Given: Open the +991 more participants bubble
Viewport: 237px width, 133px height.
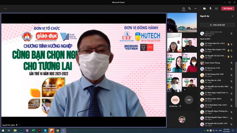Looking at the screenshot, I should coord(189,100).
